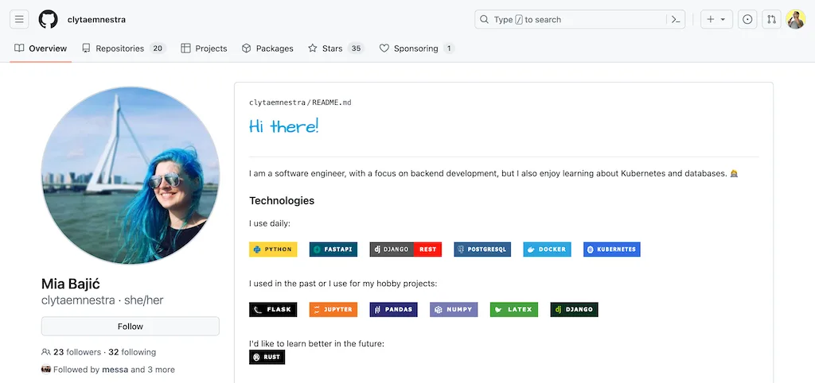The image size is (815, 383).
Task: Click the Rust badge
Action: (267, 357)
